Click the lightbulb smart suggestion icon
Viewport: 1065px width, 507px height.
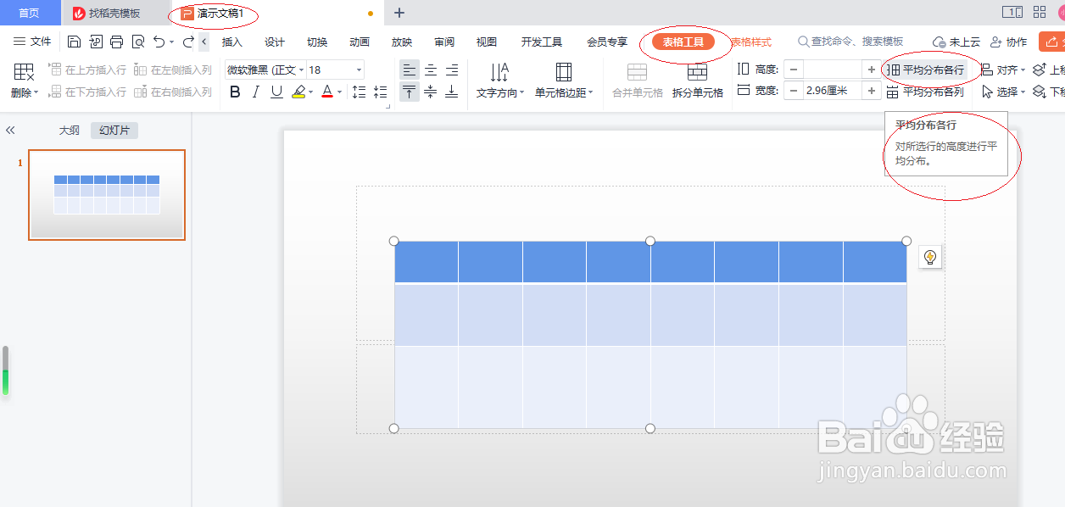(x=930, y=258)
